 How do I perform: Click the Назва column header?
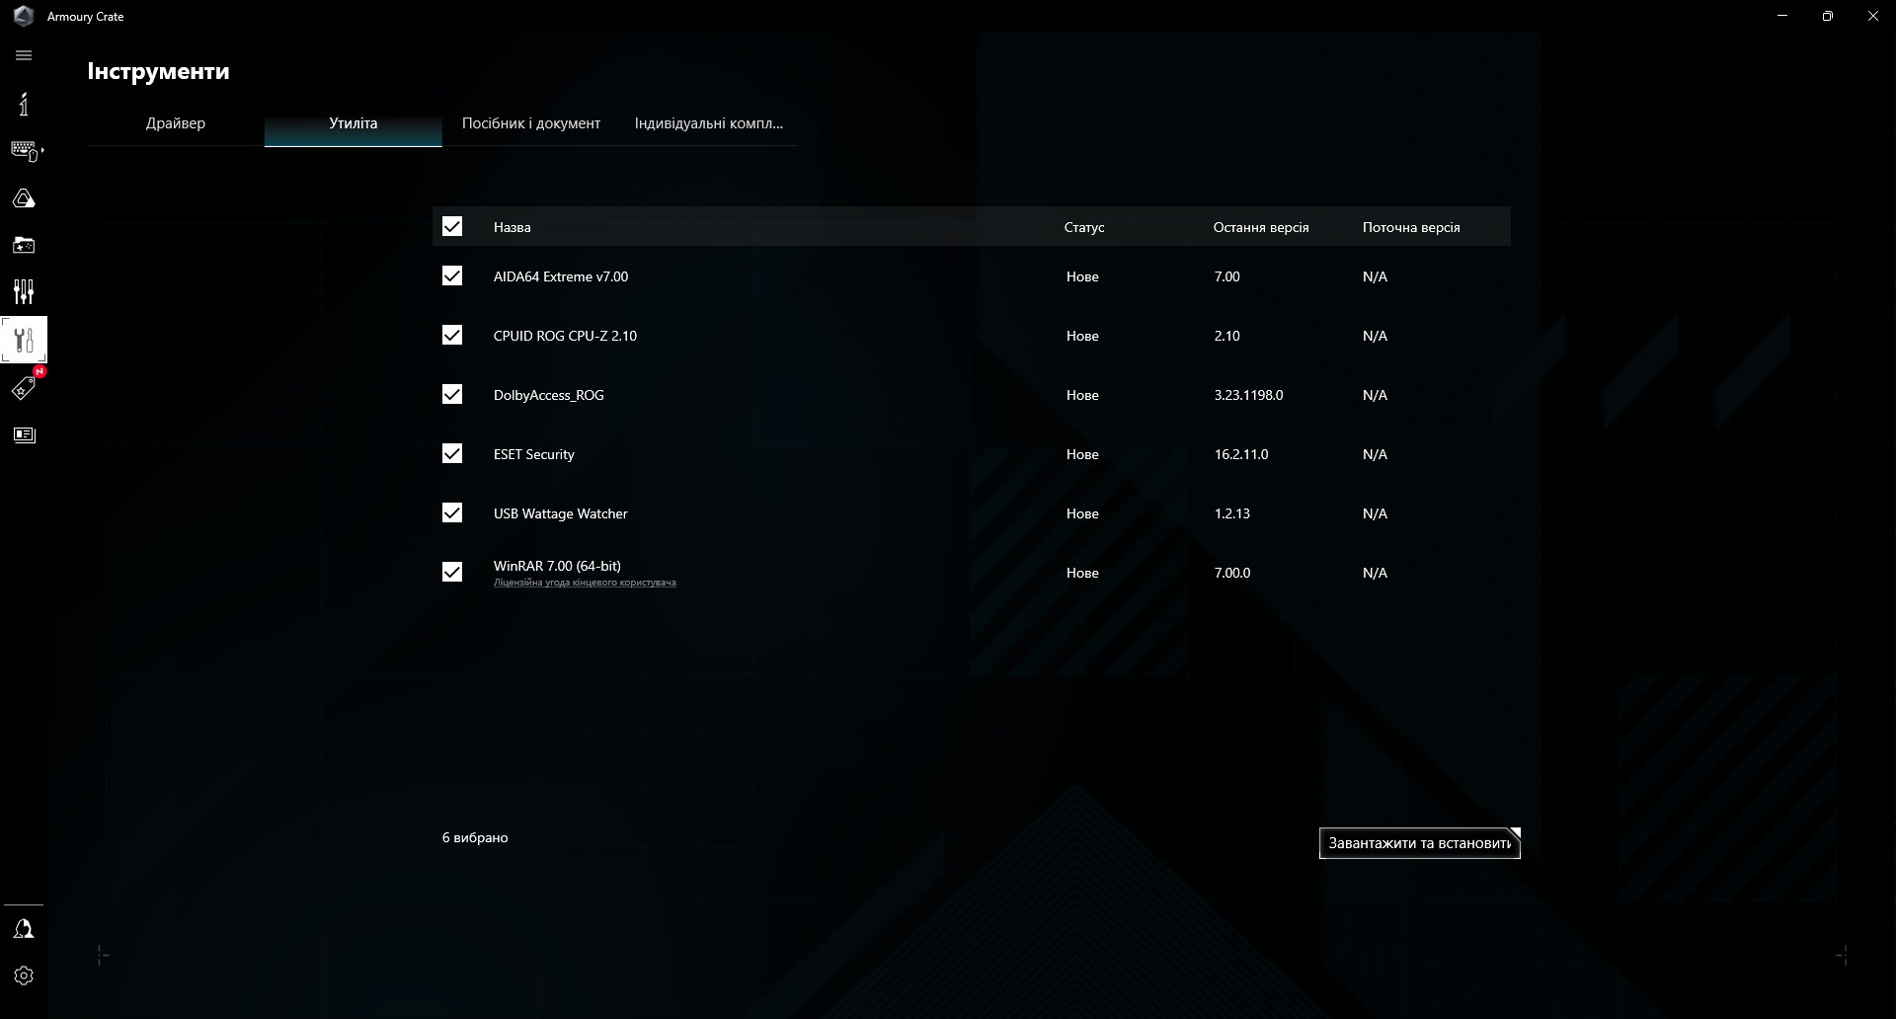pyautogui.click(x=513, y=227)
